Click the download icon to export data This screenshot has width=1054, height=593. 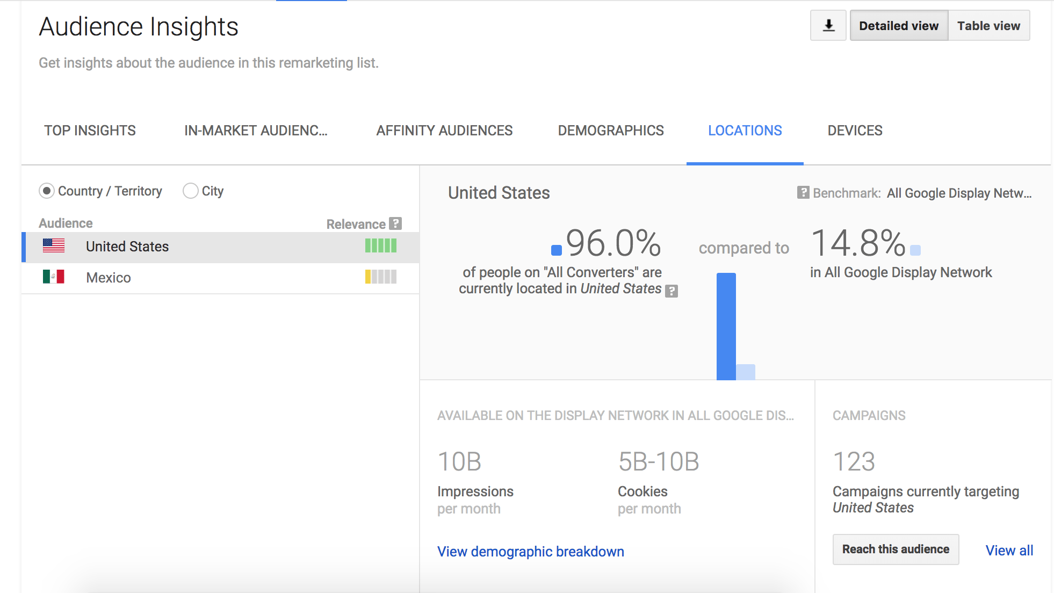pyautogui.click(x=828, y=25)
